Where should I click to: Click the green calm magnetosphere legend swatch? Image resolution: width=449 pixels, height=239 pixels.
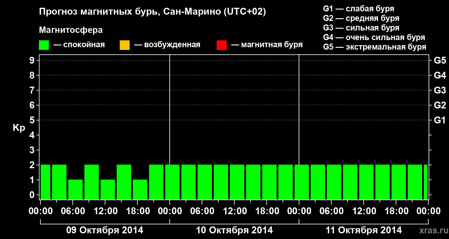click(x=44, y=45)
